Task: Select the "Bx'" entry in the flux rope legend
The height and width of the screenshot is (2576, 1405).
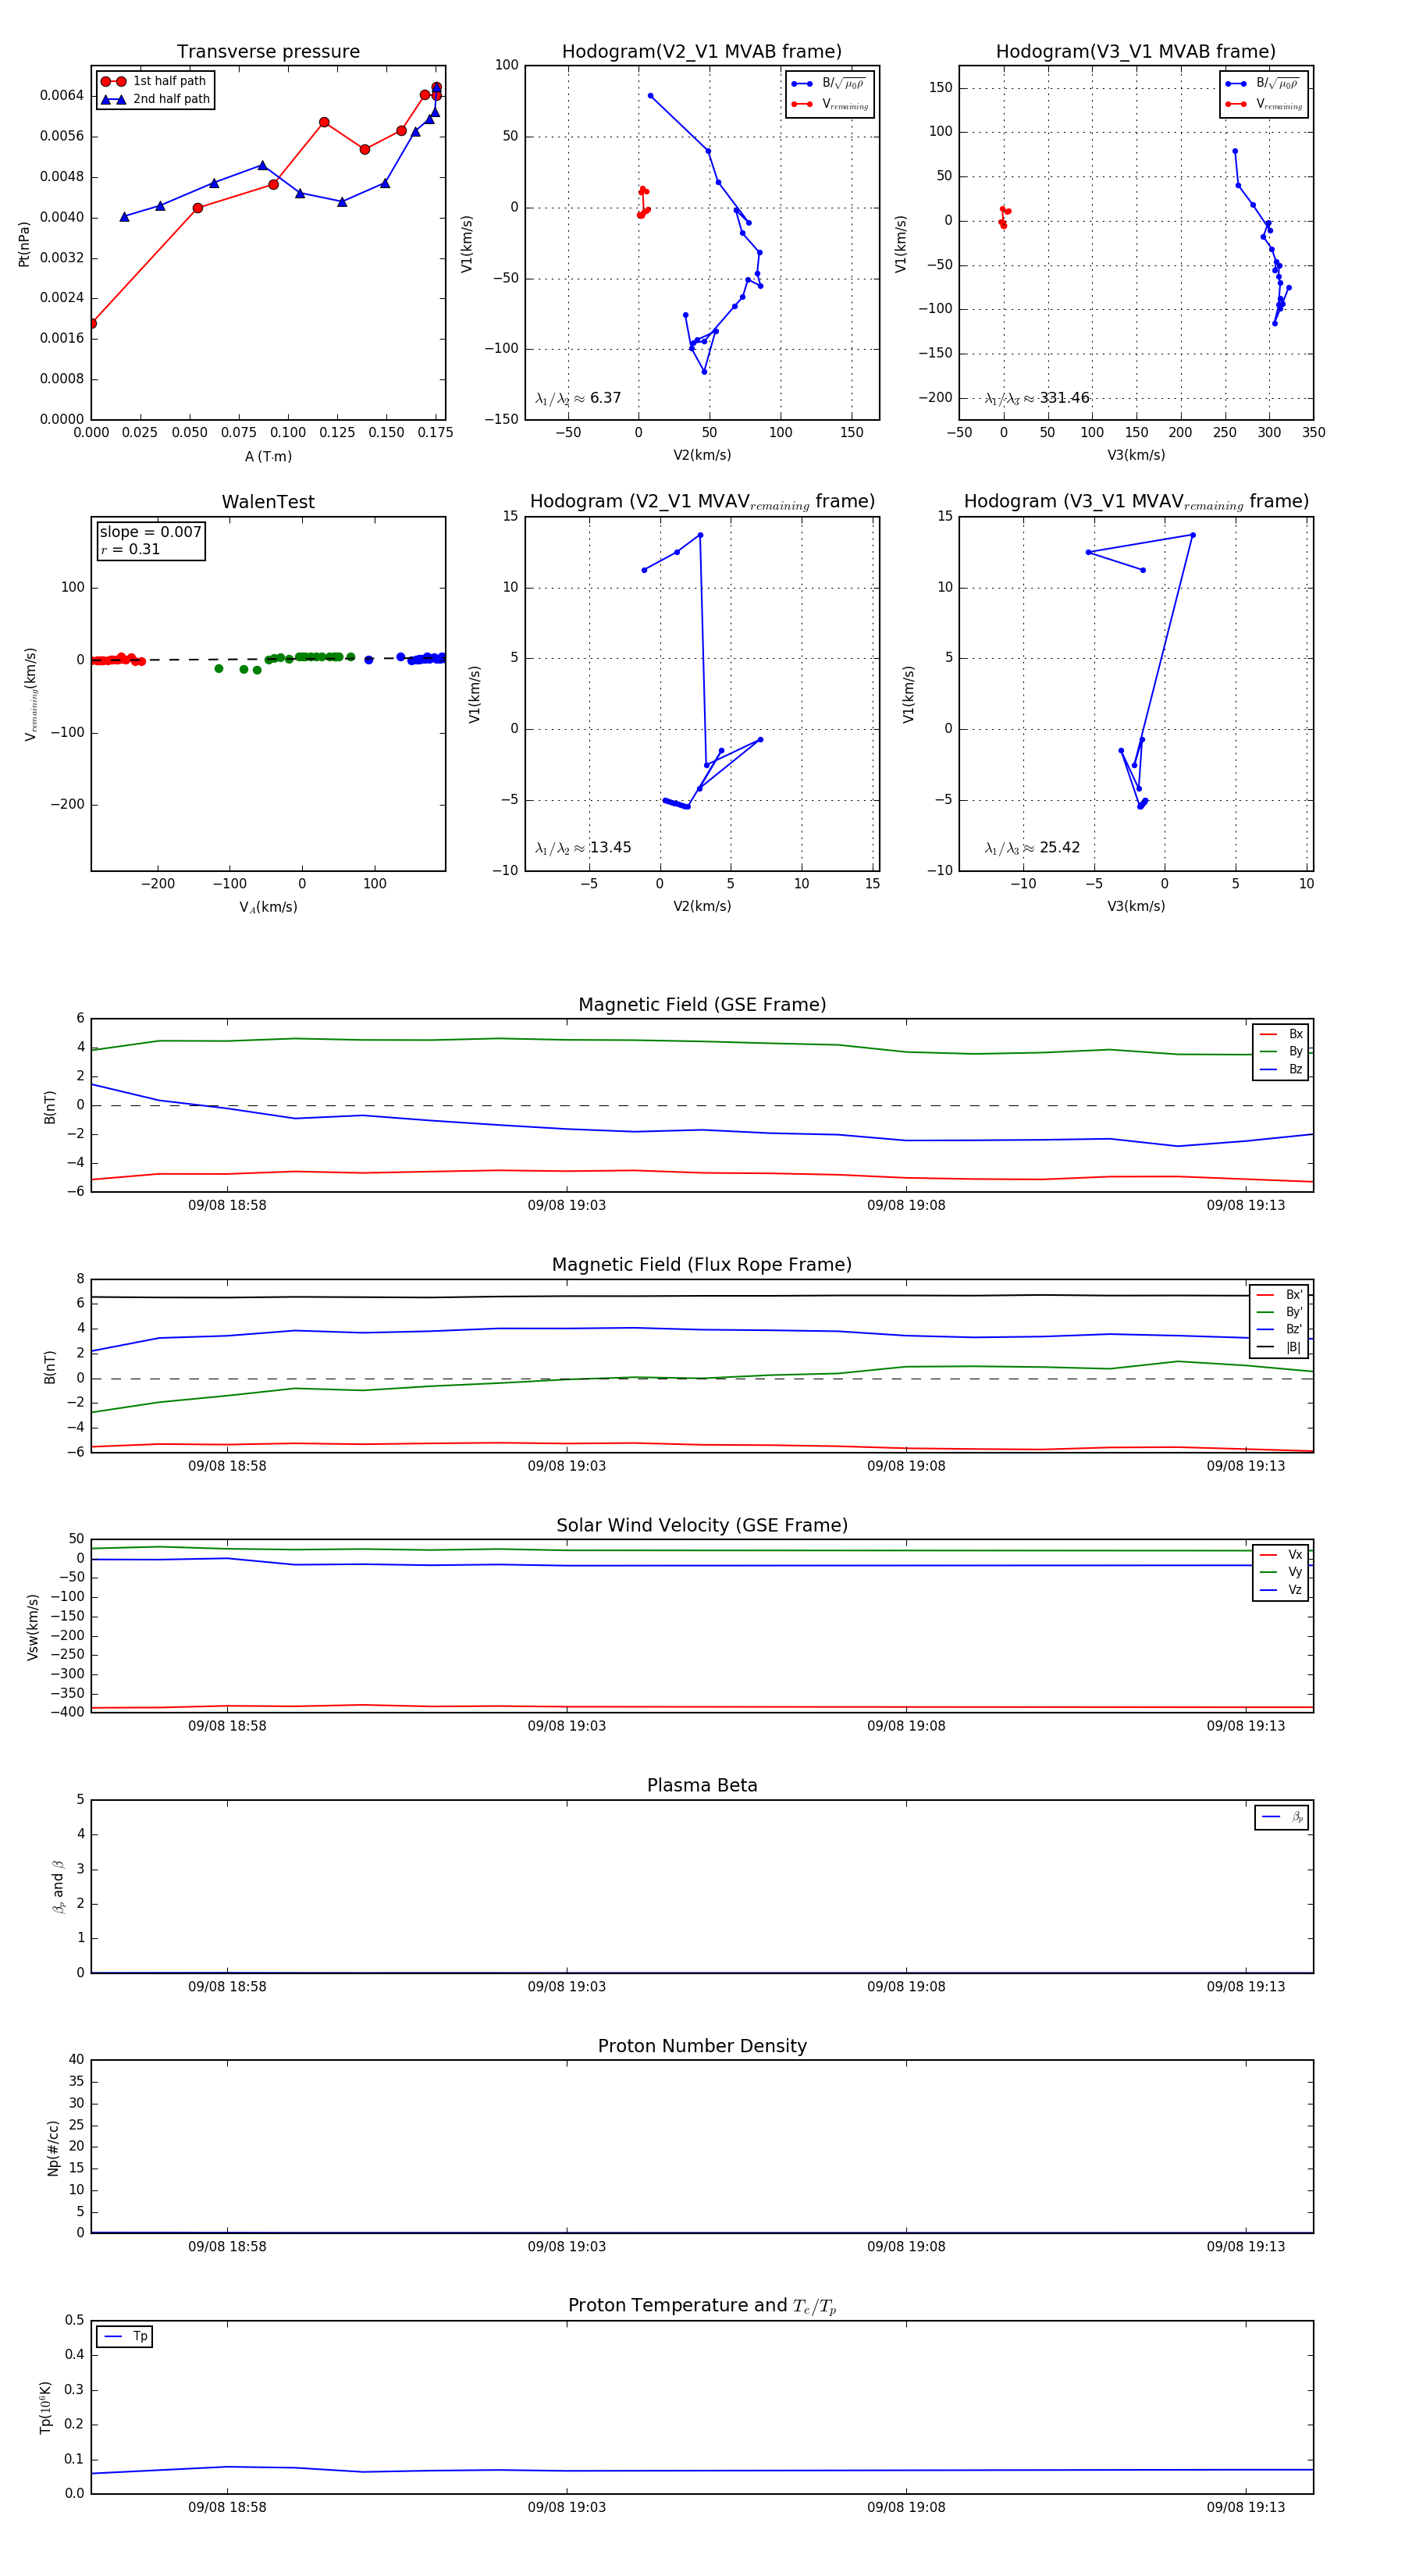Action: click(1279, 1295)
